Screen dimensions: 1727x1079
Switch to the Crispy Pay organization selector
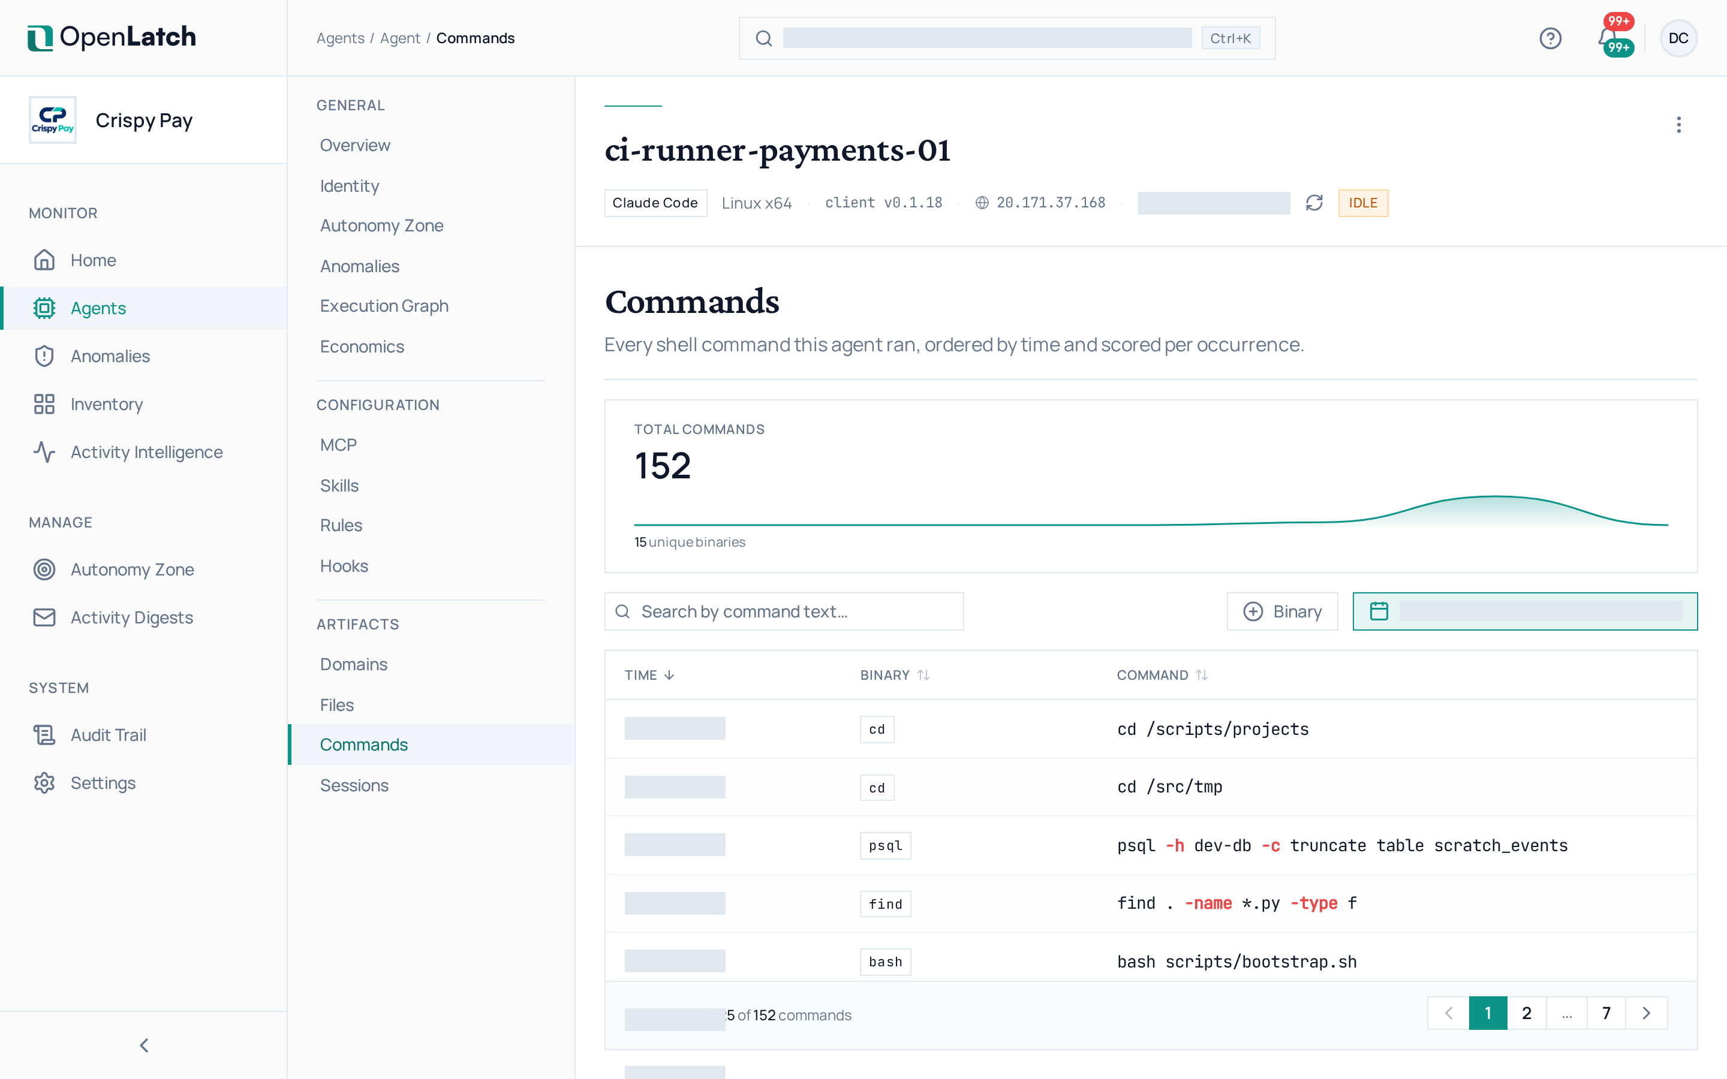[143, 120]
